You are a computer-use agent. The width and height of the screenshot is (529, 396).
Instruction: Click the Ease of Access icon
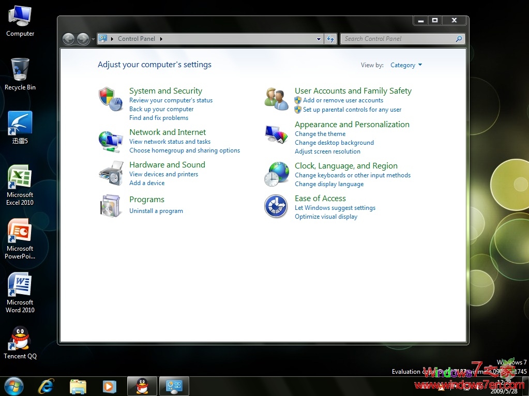(276, 207)
